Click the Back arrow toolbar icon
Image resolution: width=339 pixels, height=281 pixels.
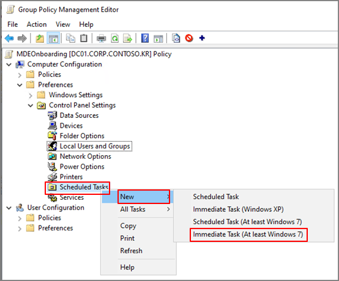pos(9,38)
